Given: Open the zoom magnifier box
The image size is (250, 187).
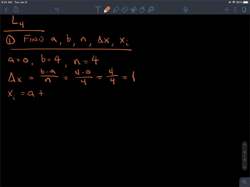Looking at the screenshot, I should [245, 182].
